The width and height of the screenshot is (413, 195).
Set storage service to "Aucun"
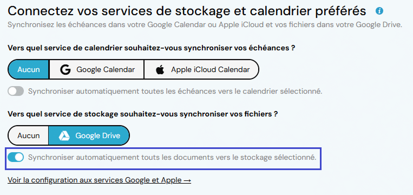(x=29, y=135)
